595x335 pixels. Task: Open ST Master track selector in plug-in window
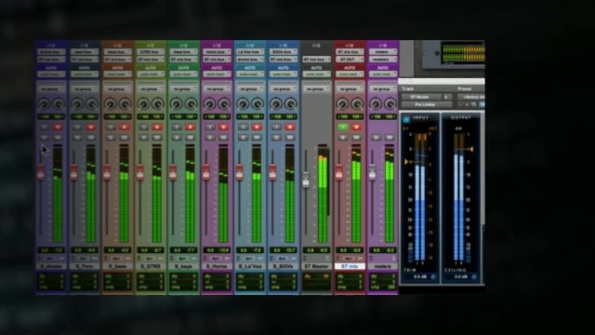pyautogui.click(x=421, y=97)
